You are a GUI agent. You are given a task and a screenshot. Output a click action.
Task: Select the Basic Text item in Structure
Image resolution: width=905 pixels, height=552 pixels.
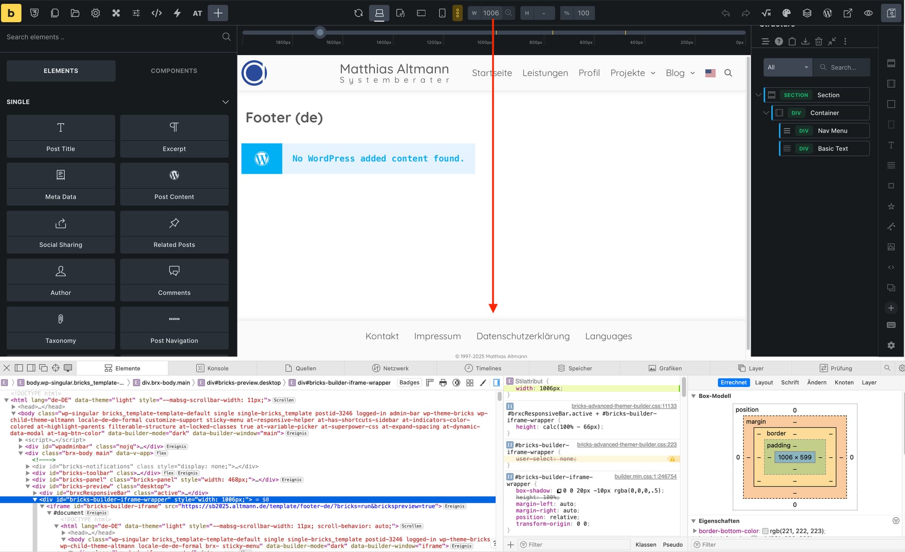(824, 148)
